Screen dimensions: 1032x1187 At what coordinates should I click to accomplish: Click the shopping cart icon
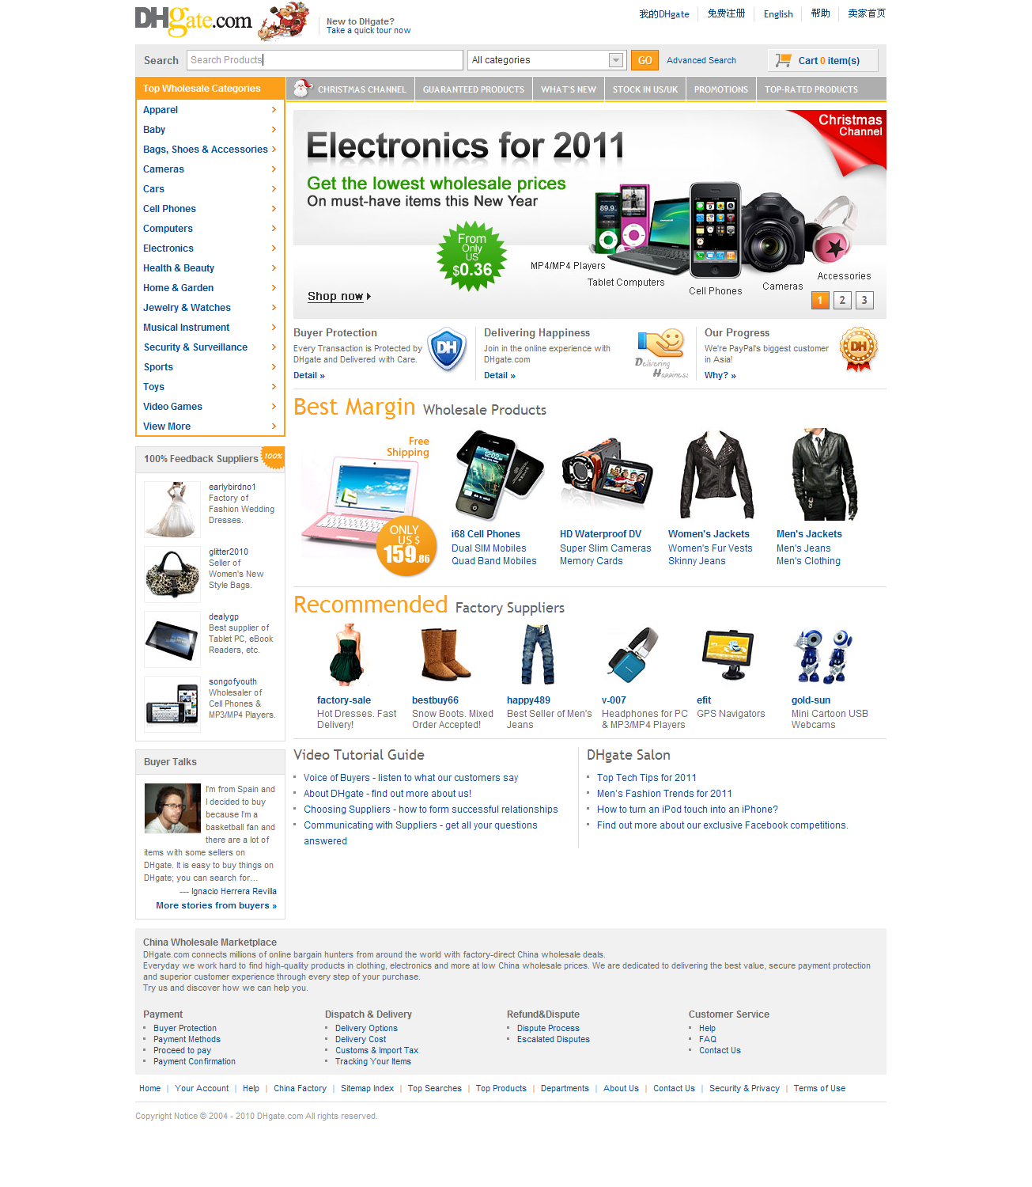783,60
